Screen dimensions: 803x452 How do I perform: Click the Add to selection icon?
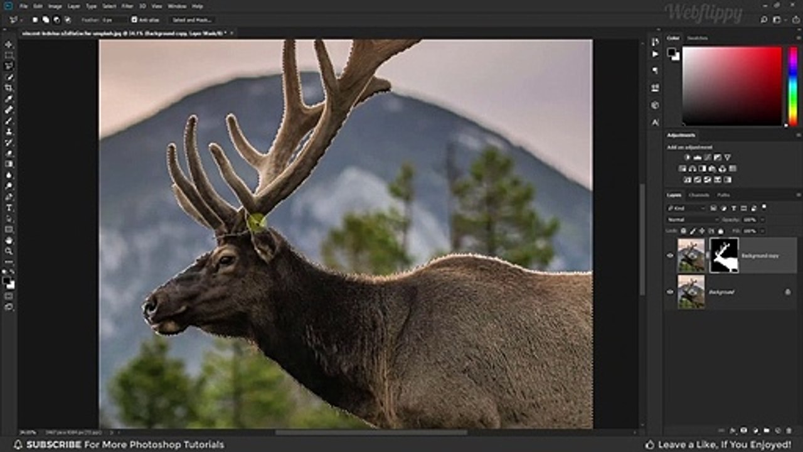tap(46, 20)
